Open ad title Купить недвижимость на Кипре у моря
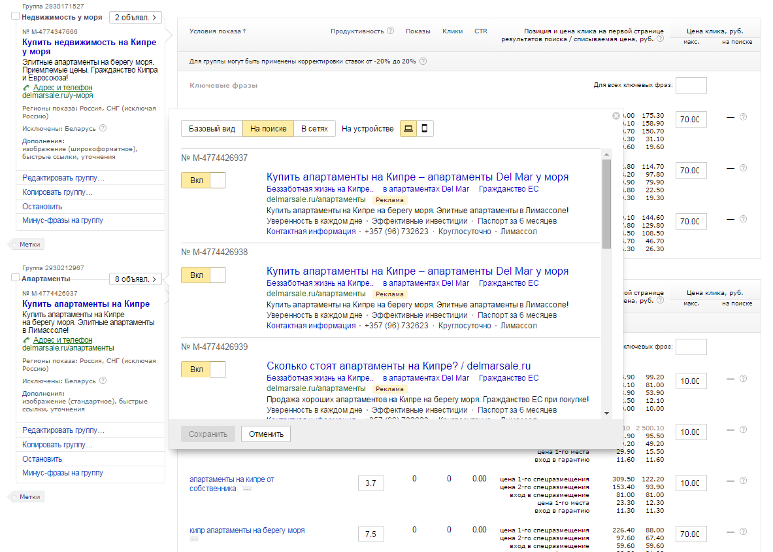This screenshot has width=773, height=552. point(90,47)
